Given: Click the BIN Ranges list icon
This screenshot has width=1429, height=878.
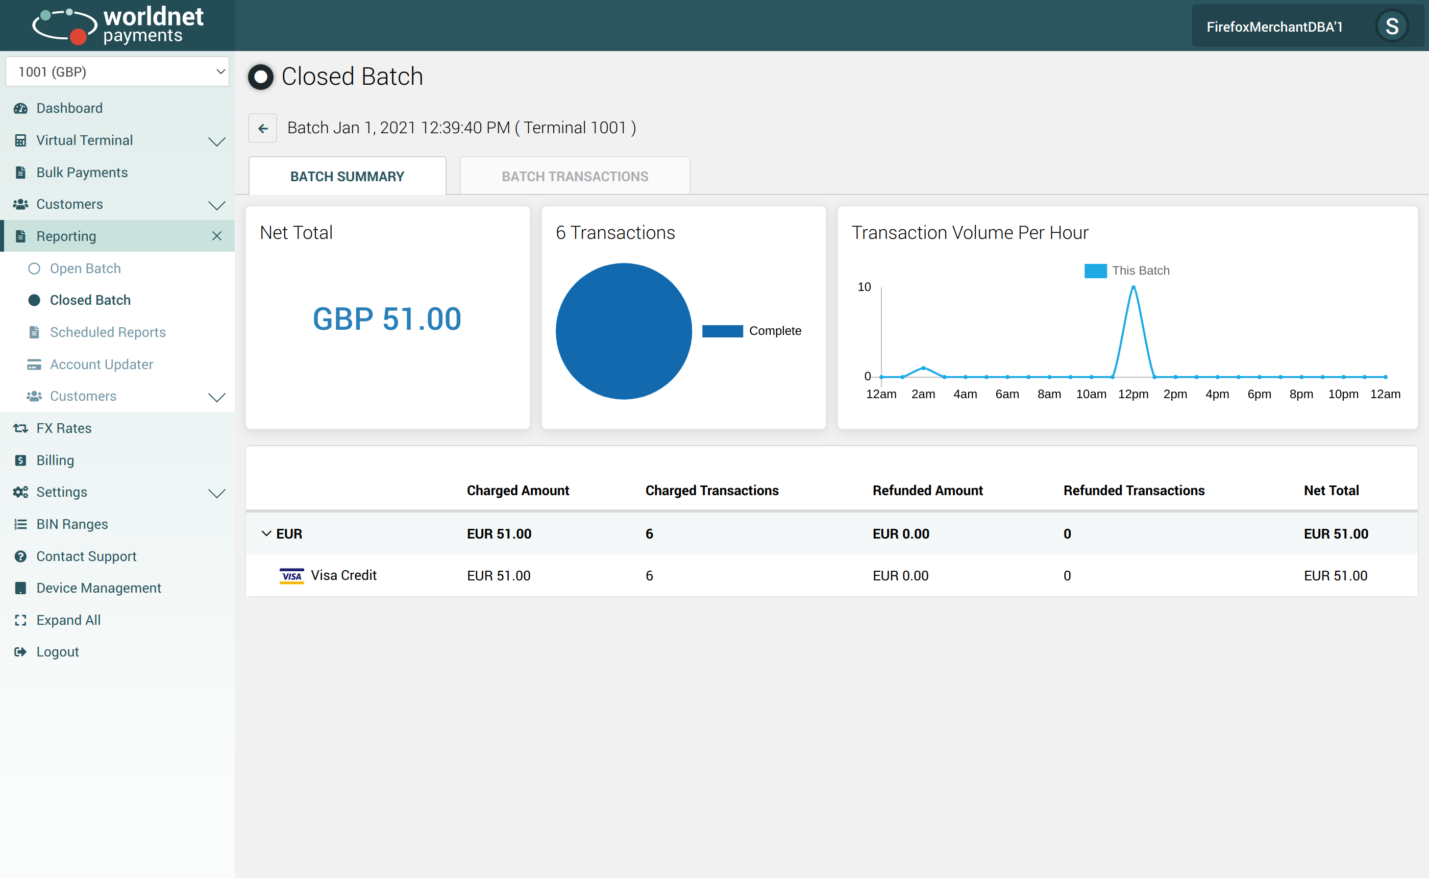Looking at the screenshot, I should (x=20, y=524).
